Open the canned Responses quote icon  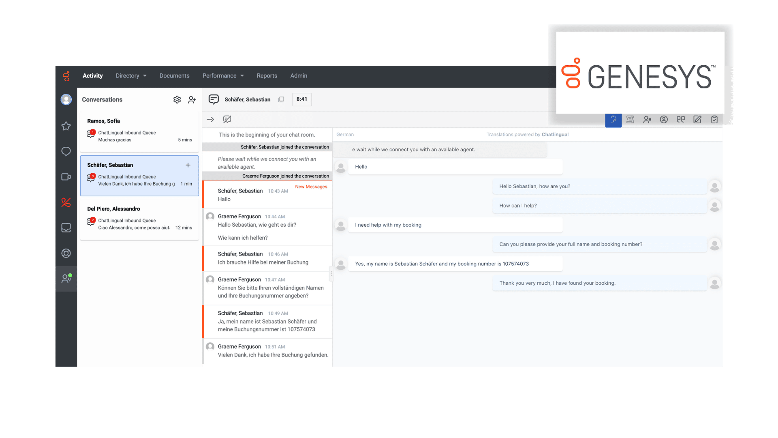pyautogui.click(x=681, y=119)
